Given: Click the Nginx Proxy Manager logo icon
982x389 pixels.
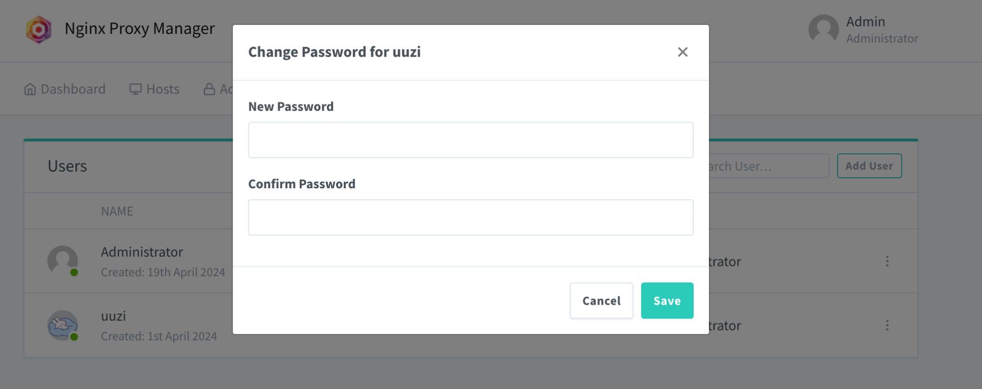Looking at the screenshot, I should (38, 29).
